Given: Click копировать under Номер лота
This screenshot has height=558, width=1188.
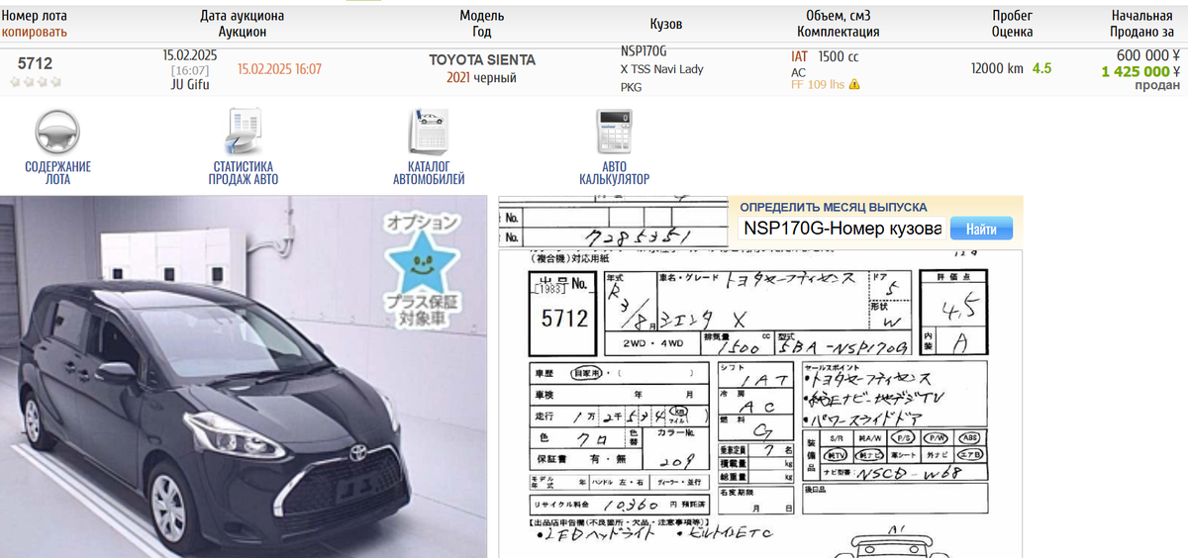Looking at the screenshot, I should coord(34,33).
